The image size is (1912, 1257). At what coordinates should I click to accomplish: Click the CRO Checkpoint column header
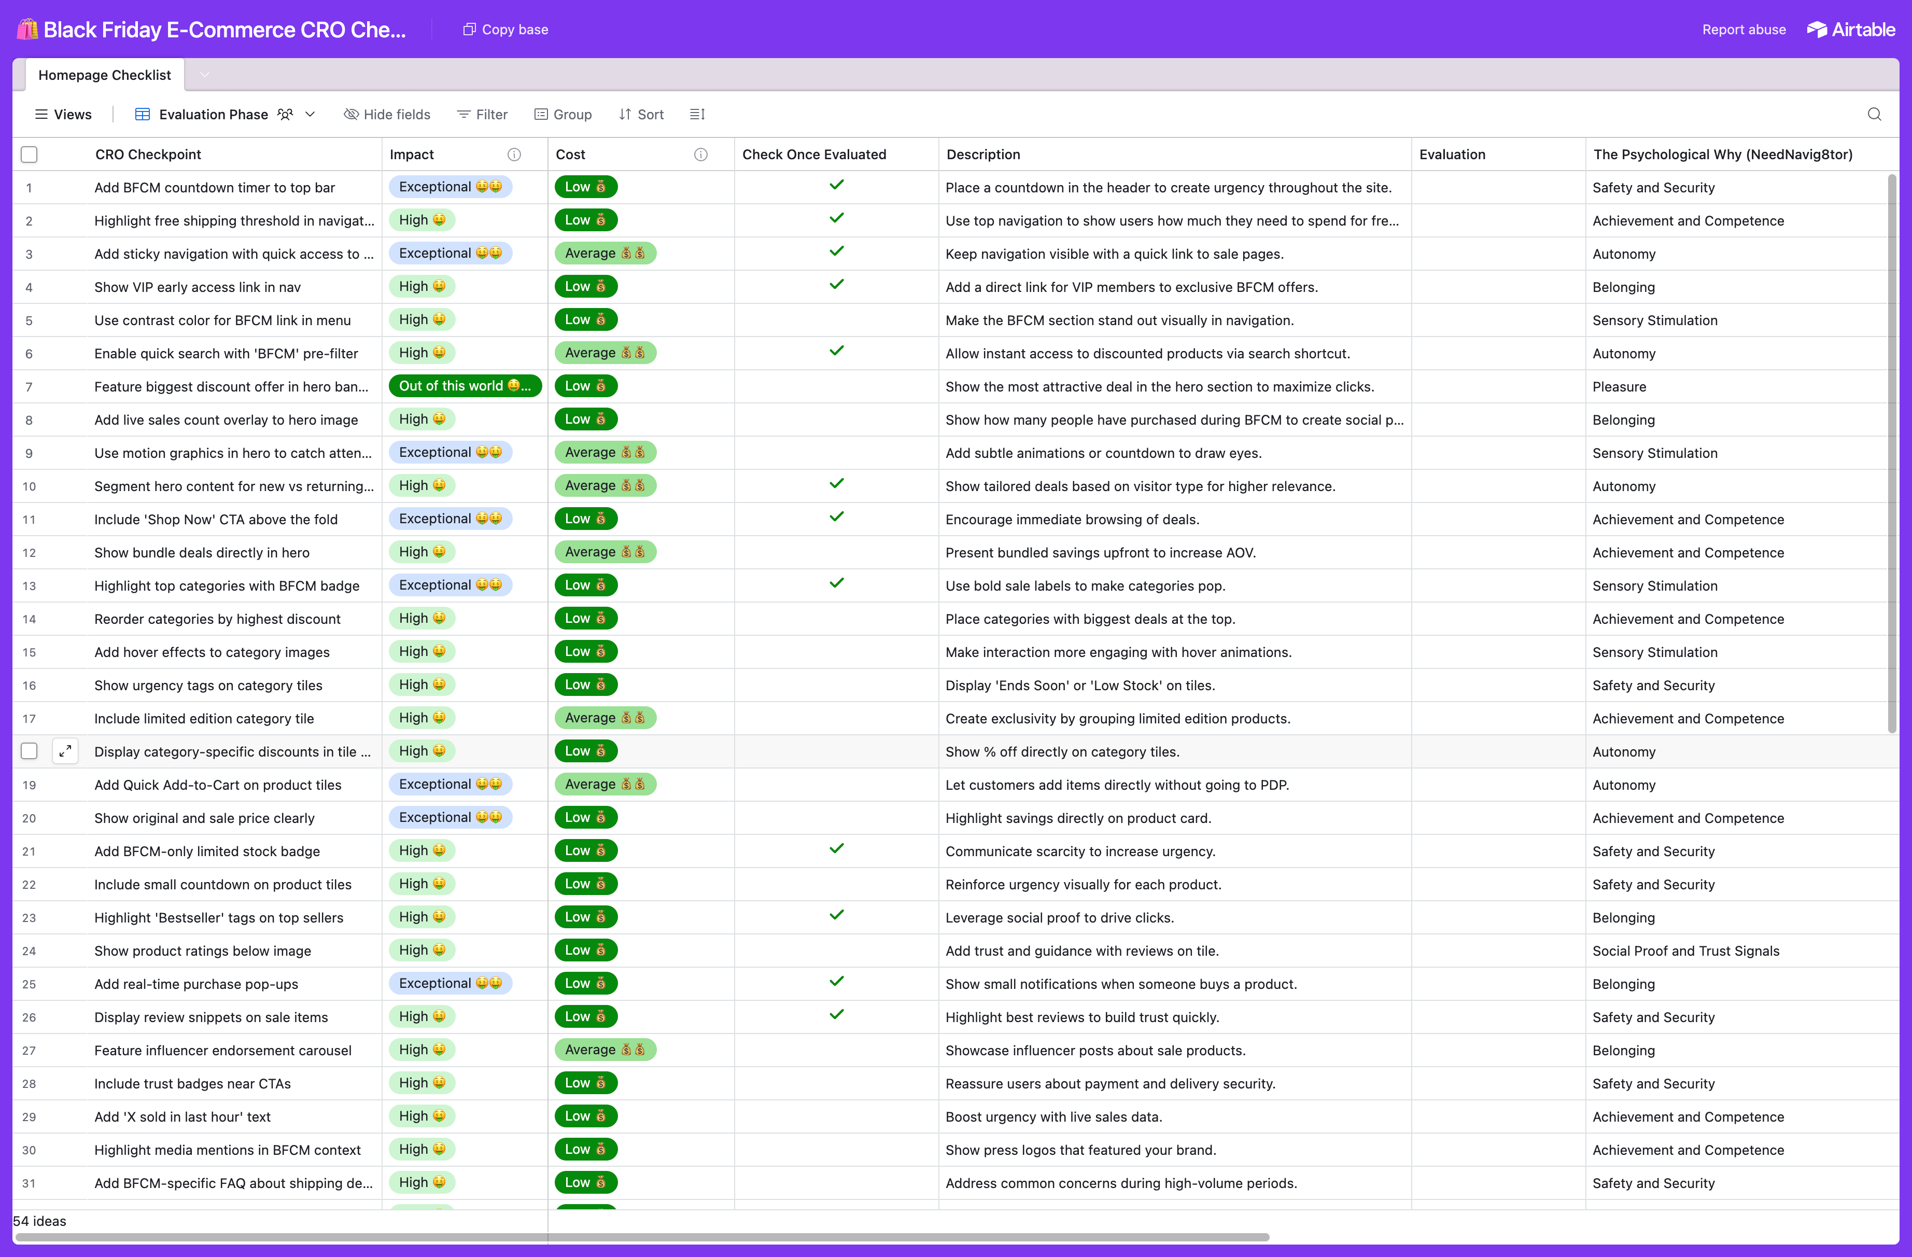pos(148,155)
